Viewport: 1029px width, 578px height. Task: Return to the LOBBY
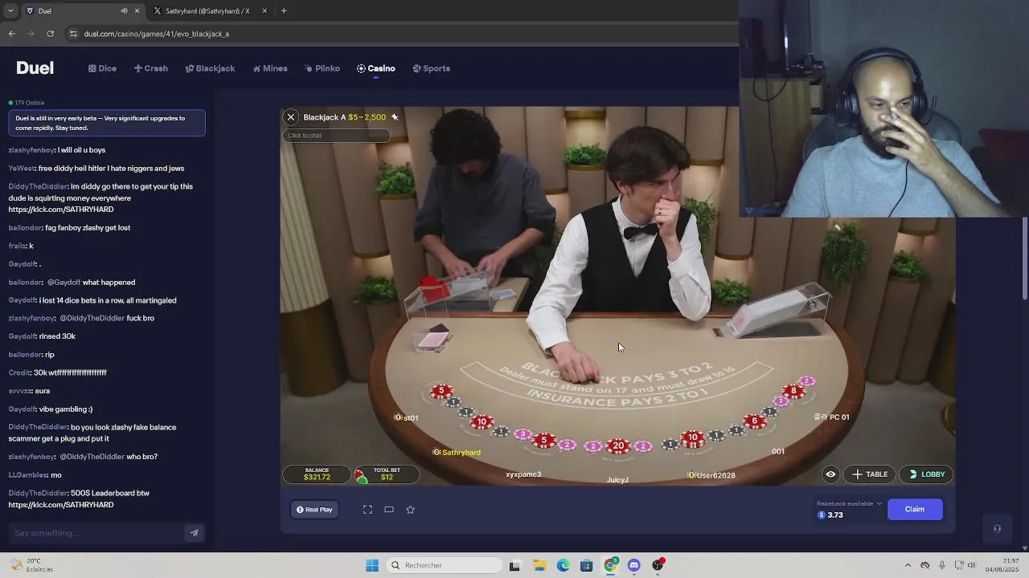[x=926, y=474]
